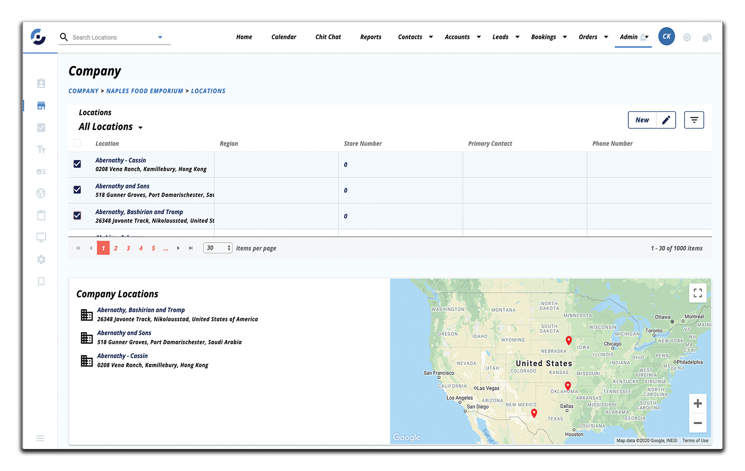The width and height of the screenshot is (745, 471).
Task: Go to the Home menu item
Action: coord(244,37)
